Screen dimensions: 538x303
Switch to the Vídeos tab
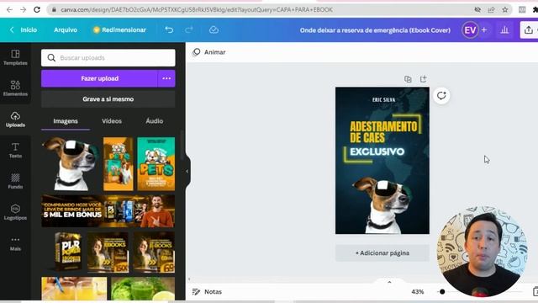112,121
